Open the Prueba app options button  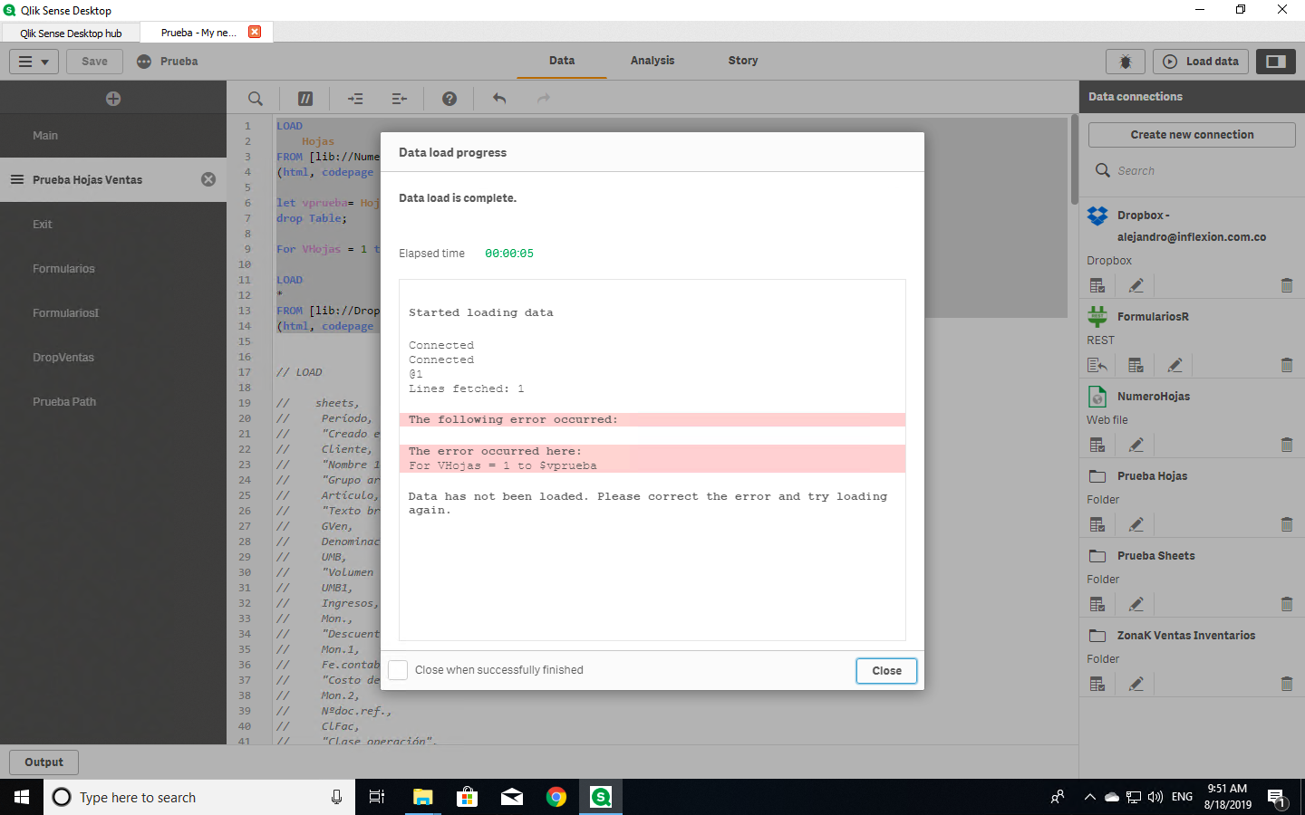pos(144,62)
